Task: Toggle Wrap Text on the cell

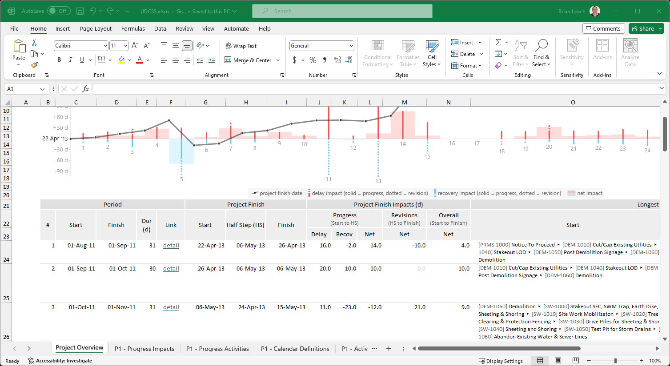Action: point(241,46)
